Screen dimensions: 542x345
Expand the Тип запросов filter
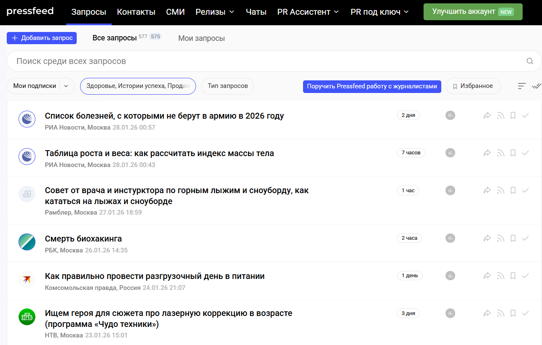coord(228,86)
